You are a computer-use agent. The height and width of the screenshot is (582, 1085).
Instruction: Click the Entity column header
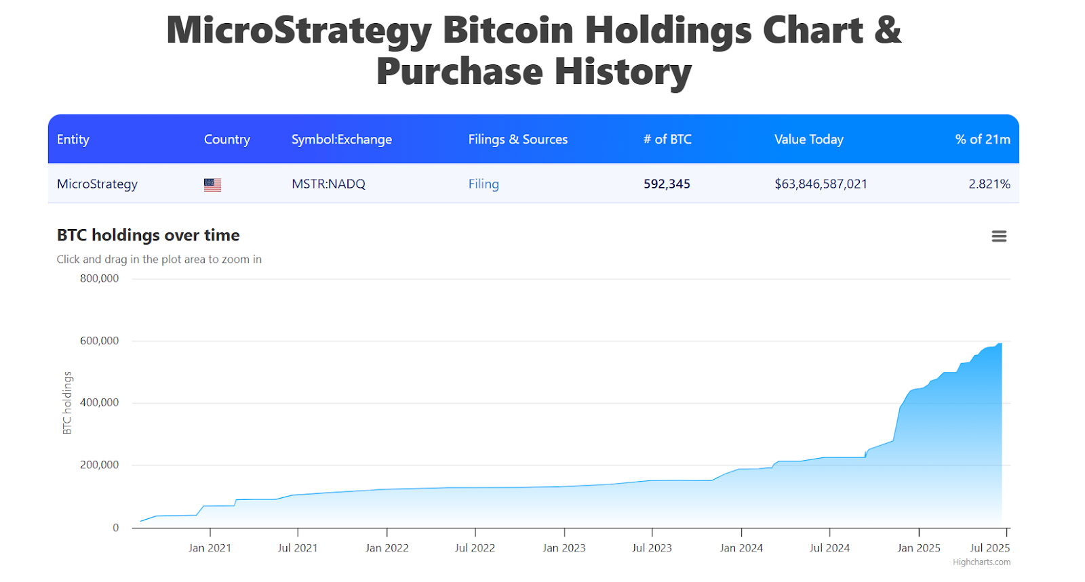pos(73,140)
